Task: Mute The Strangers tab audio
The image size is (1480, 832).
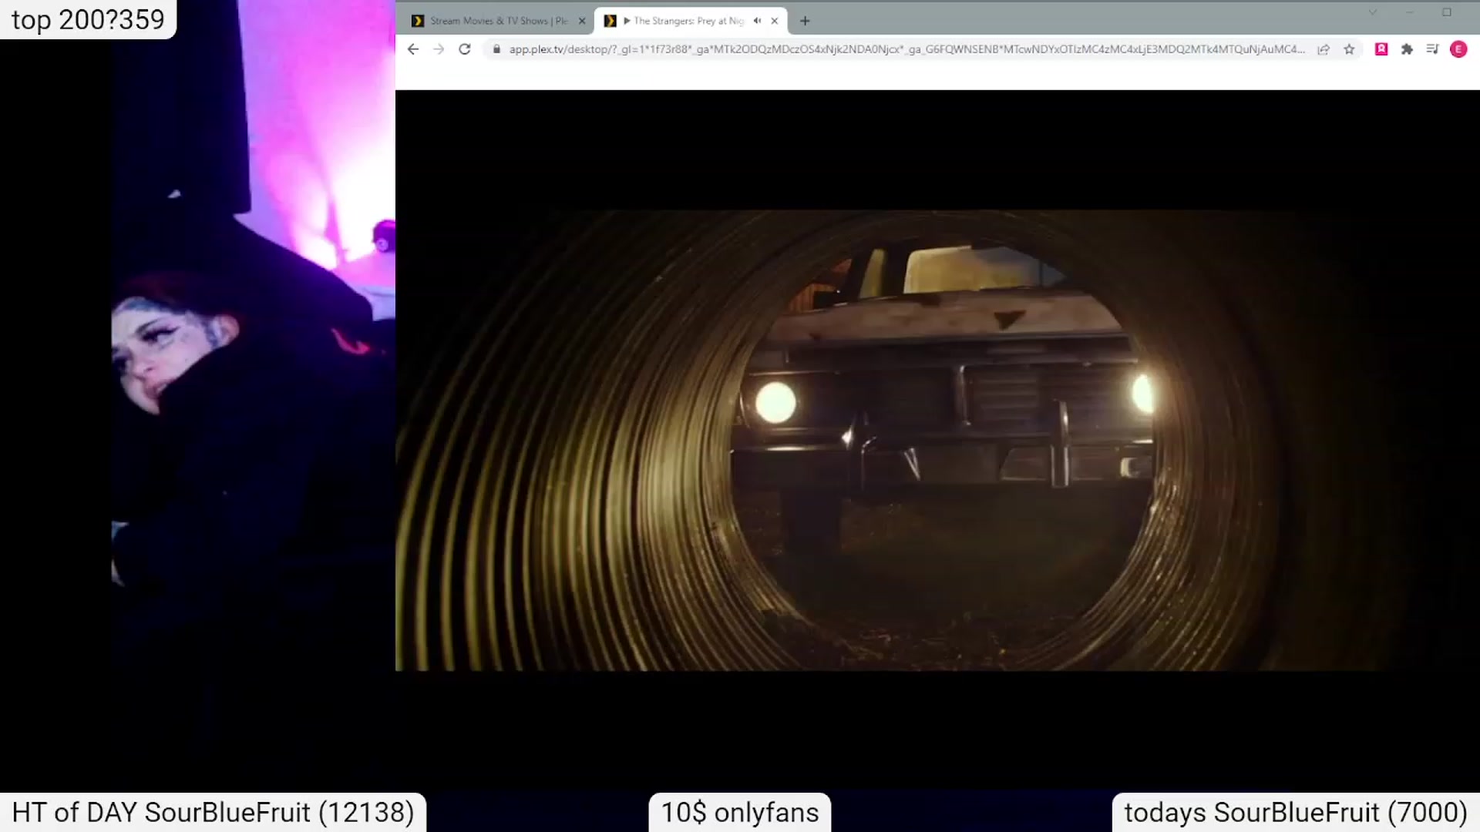Action: coord(757,21)
